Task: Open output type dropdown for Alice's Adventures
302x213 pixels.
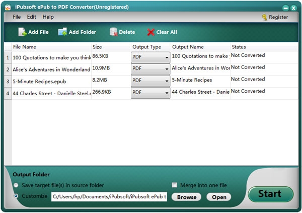Action: click(150, 69)
